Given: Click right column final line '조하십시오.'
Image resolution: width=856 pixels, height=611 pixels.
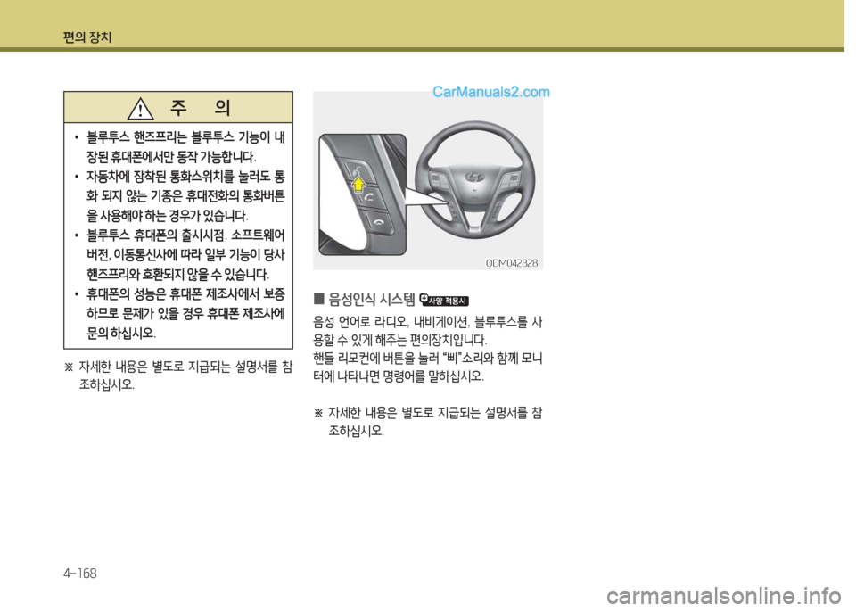Looking at the screenshot, I should (357, 432).
